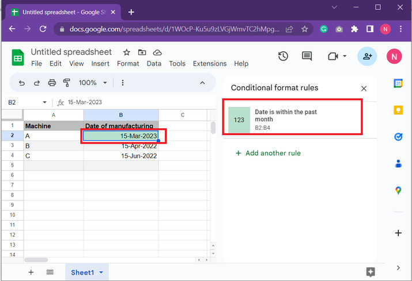Close the Conditional format rules panel
The width and height of the screenshot is (412, 281).
[364, 88]
